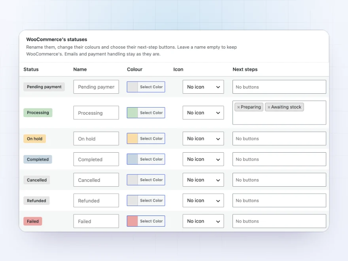
Task: Focus the On hold name field
Action: (96, 138)
